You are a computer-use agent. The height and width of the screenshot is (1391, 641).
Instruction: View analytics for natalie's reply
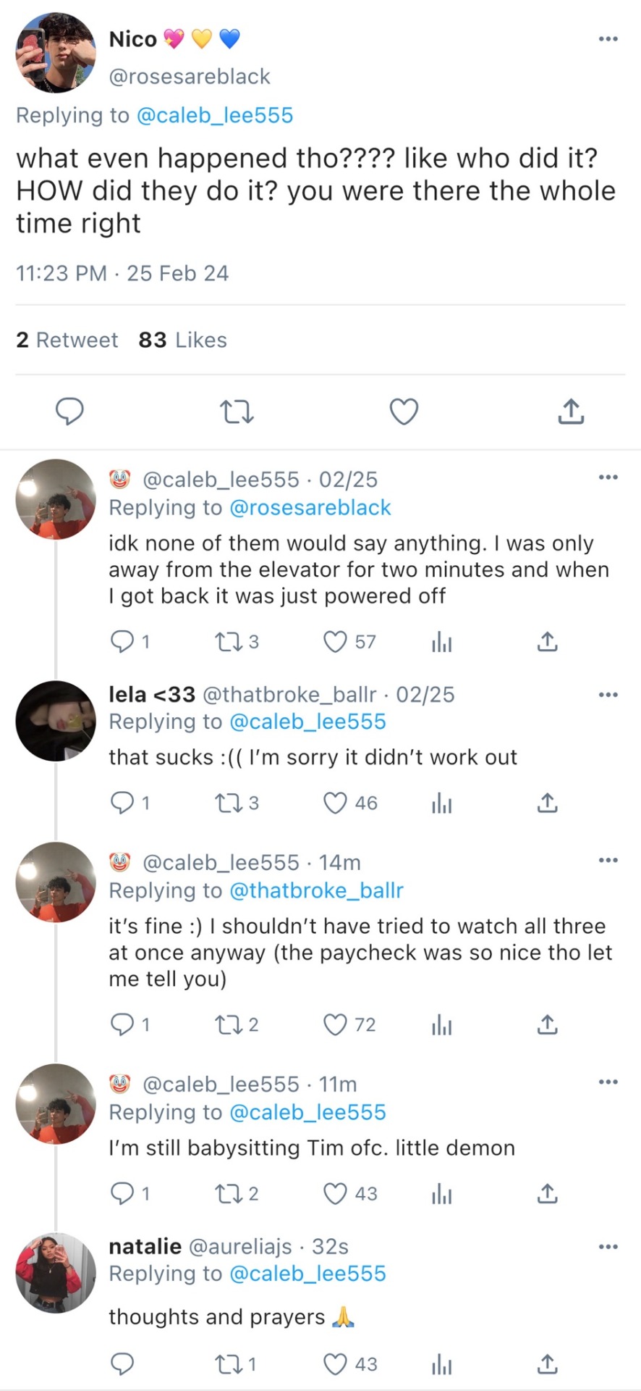pos(441,1365)
